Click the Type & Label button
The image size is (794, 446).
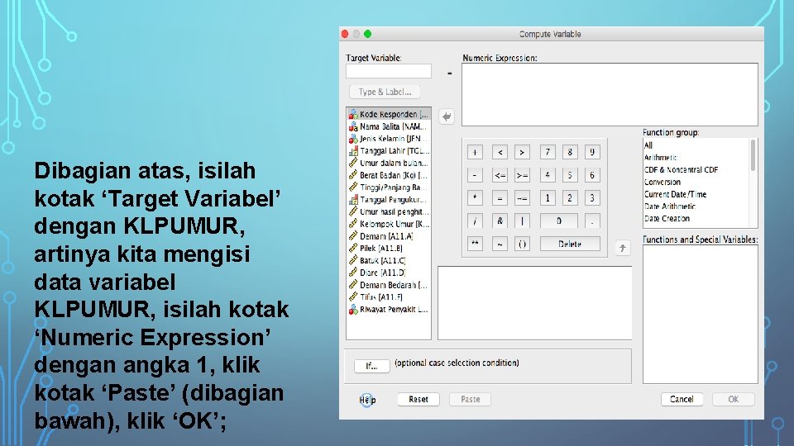385,92
